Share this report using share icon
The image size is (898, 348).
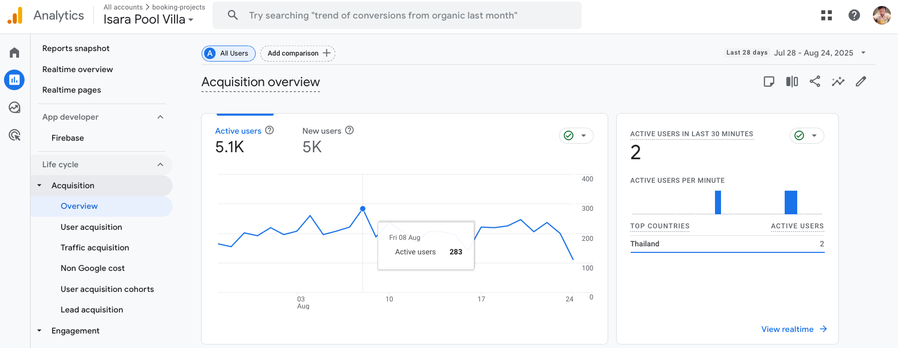(815, 82)
